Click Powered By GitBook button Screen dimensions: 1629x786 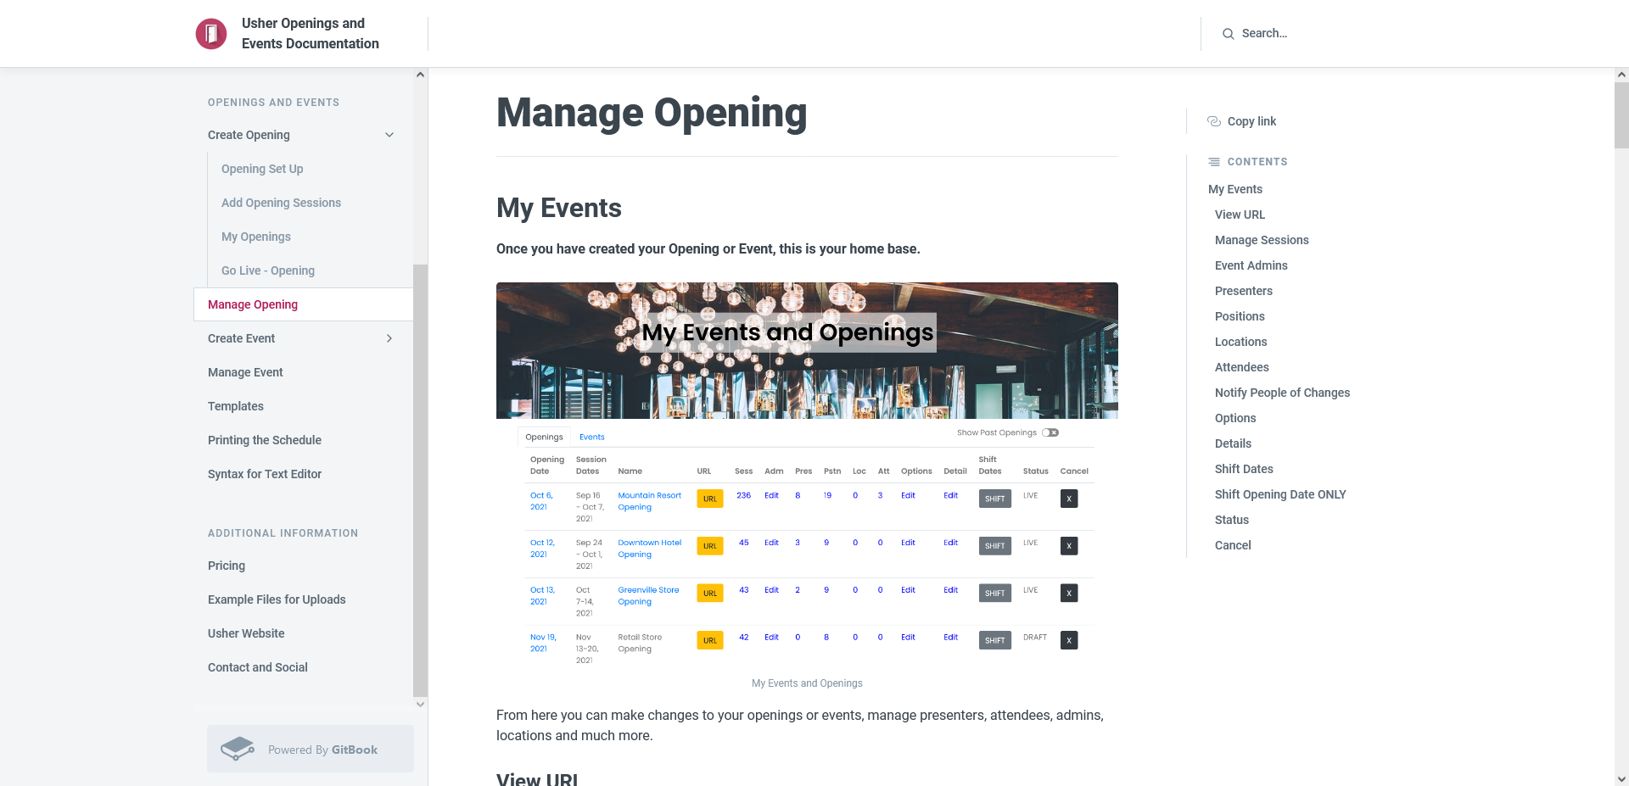pyautogui.click(x=311, y=749)
